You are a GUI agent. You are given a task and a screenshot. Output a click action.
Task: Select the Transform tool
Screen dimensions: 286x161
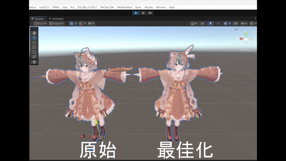(x=34, y=57)
